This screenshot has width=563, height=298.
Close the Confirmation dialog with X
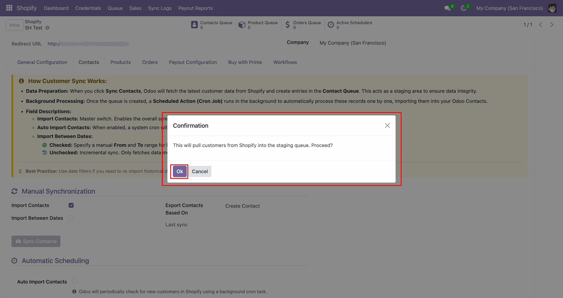coord(387,125)
